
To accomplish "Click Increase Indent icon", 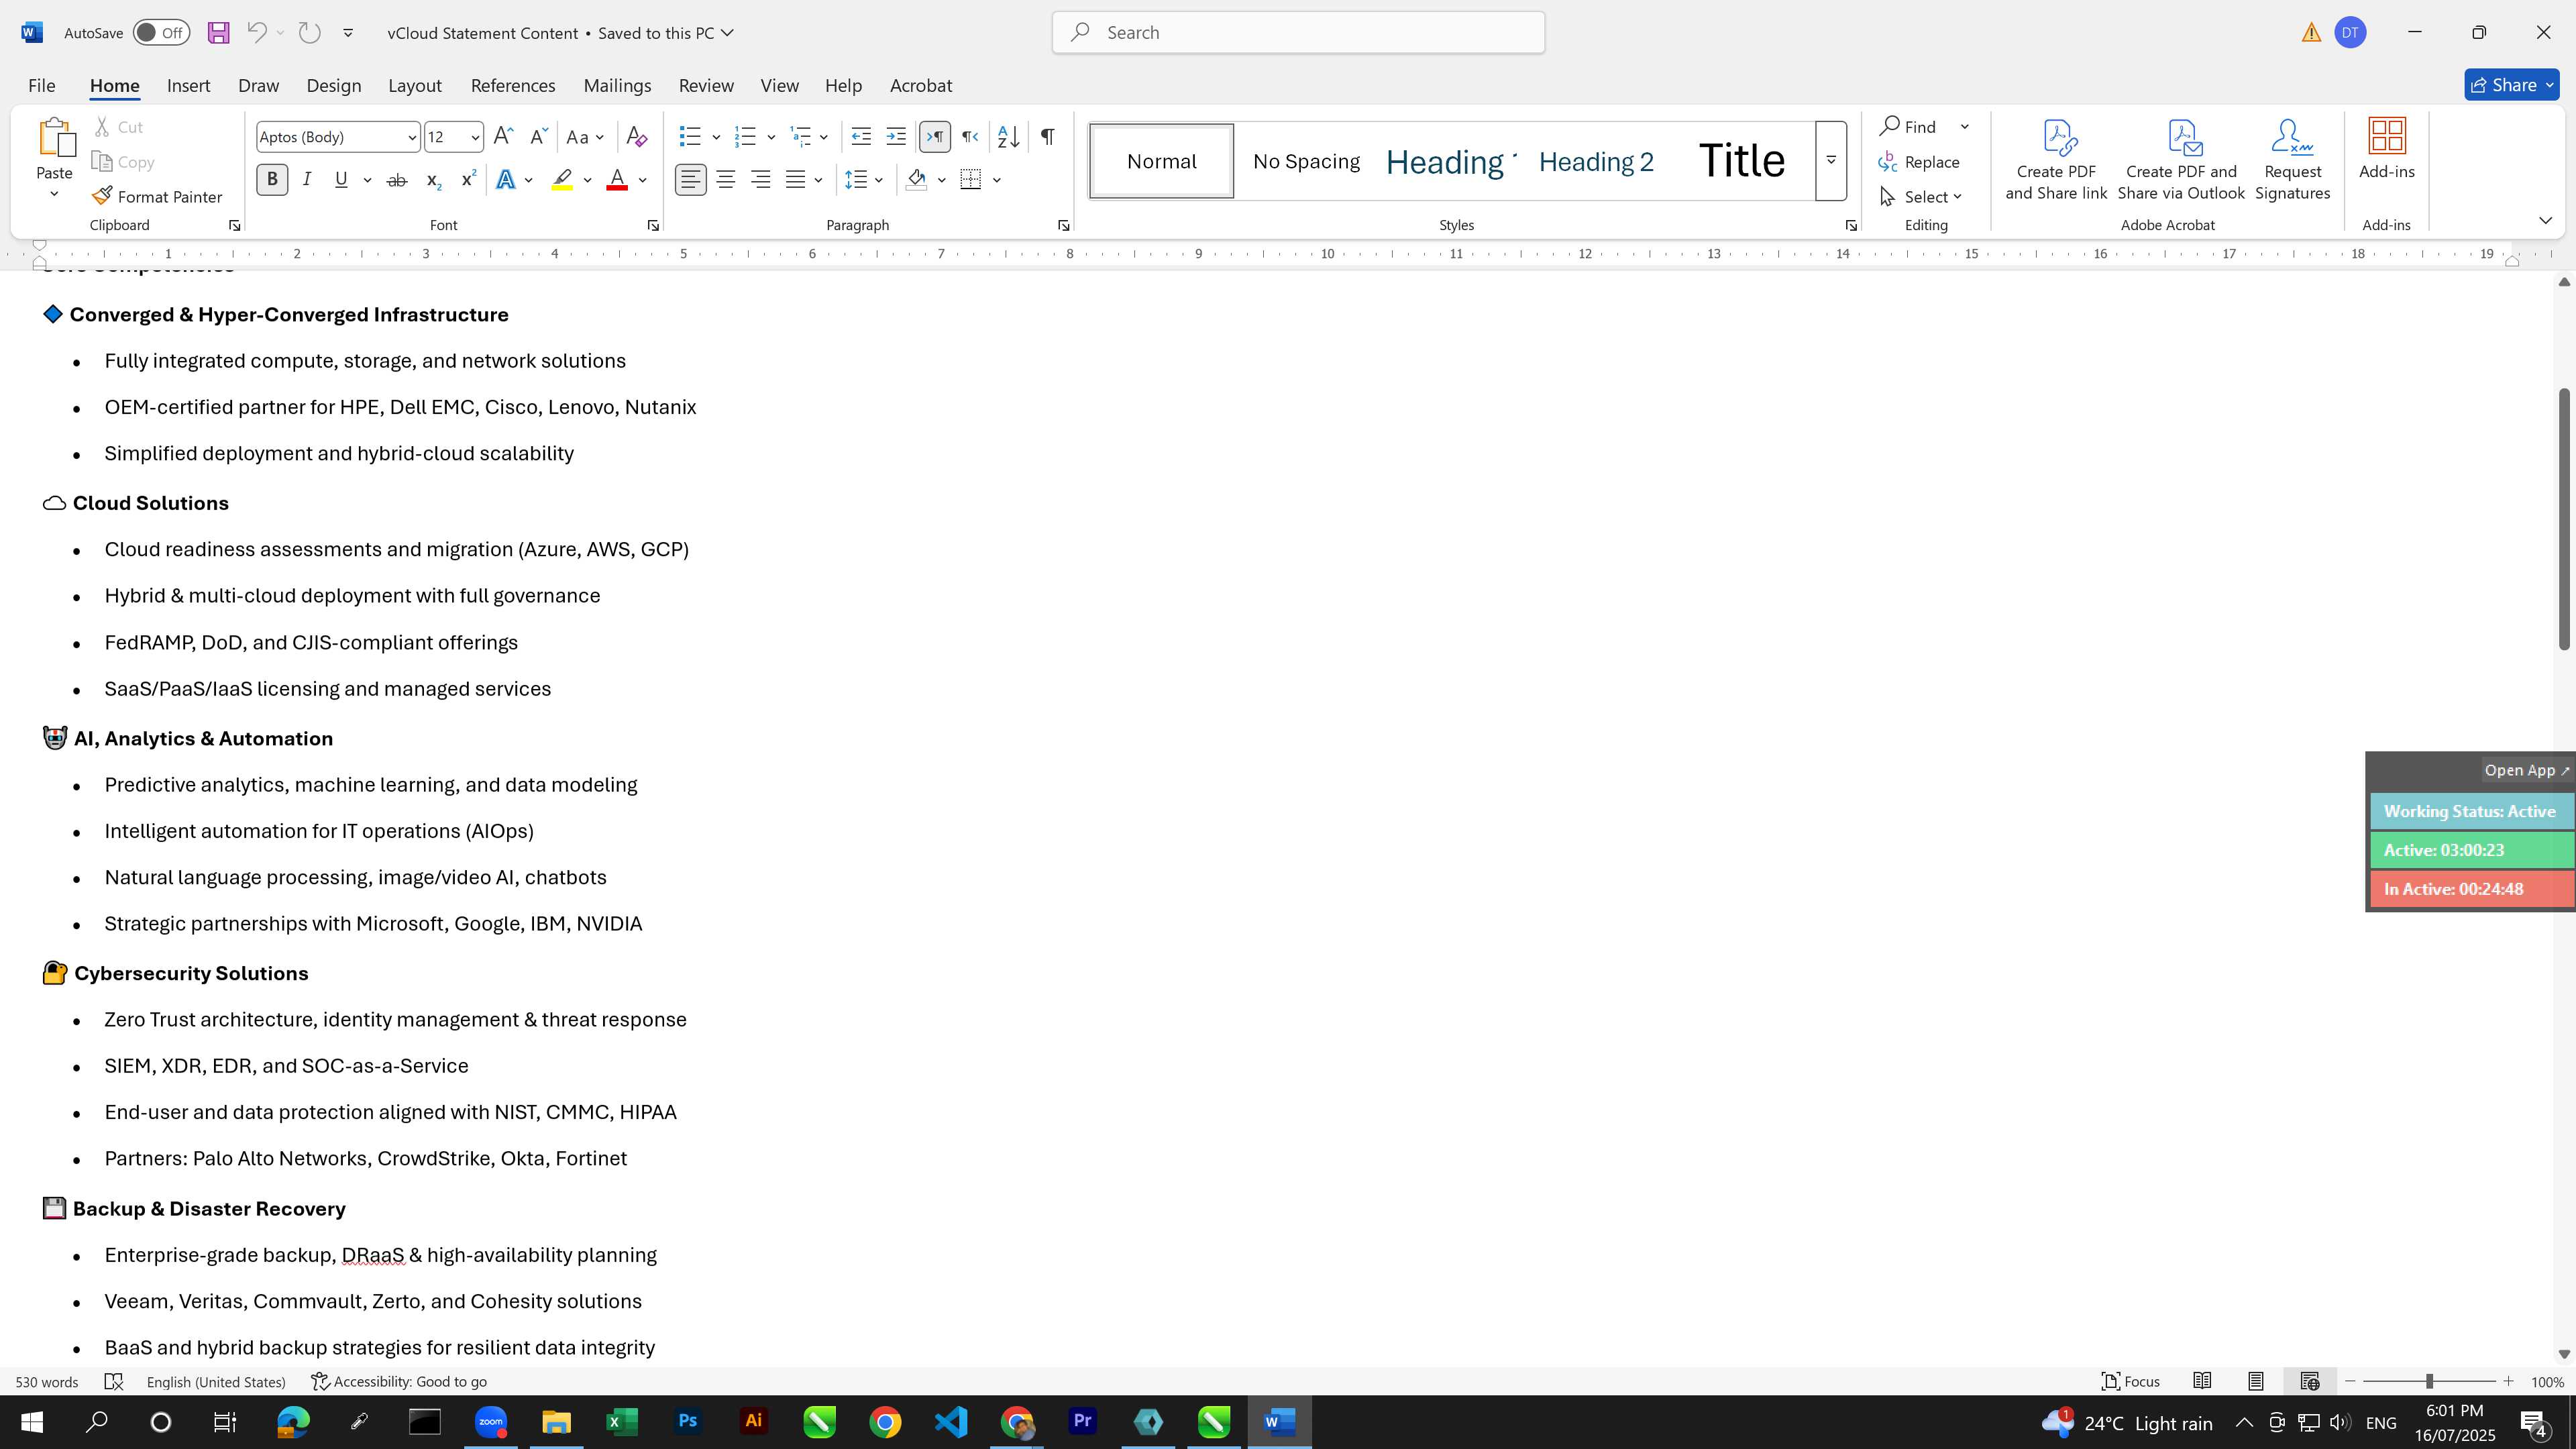I will click(896, 137).
